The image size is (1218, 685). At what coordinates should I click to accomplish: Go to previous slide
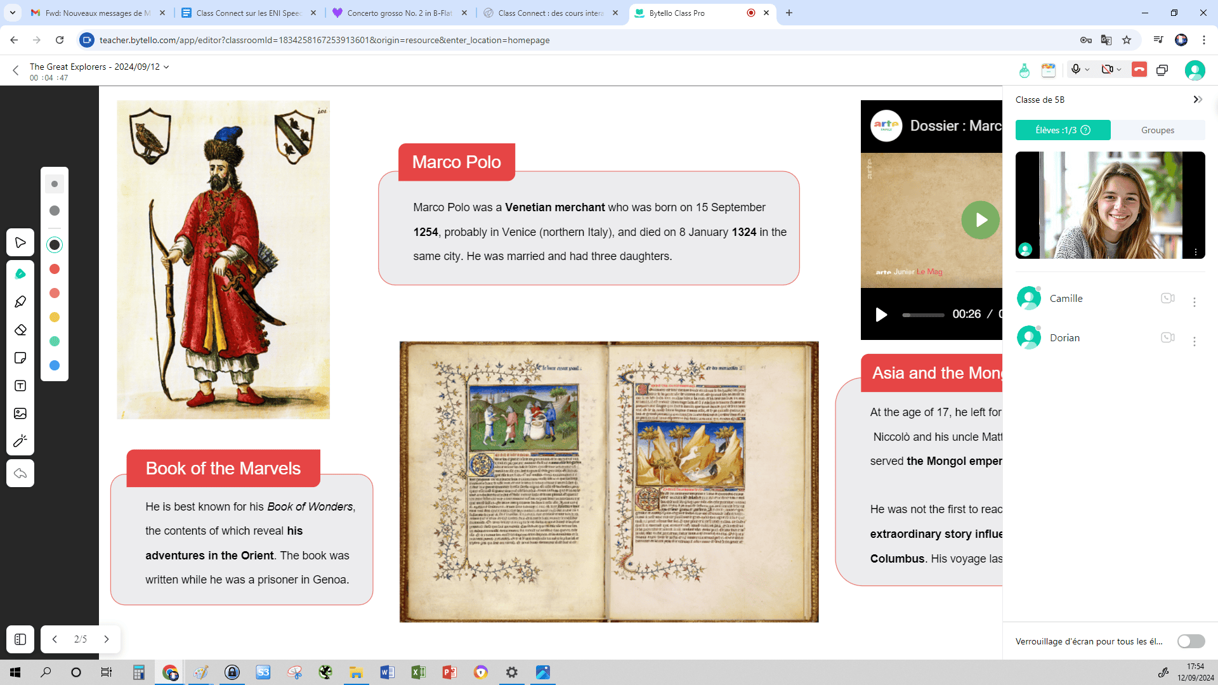55,639
